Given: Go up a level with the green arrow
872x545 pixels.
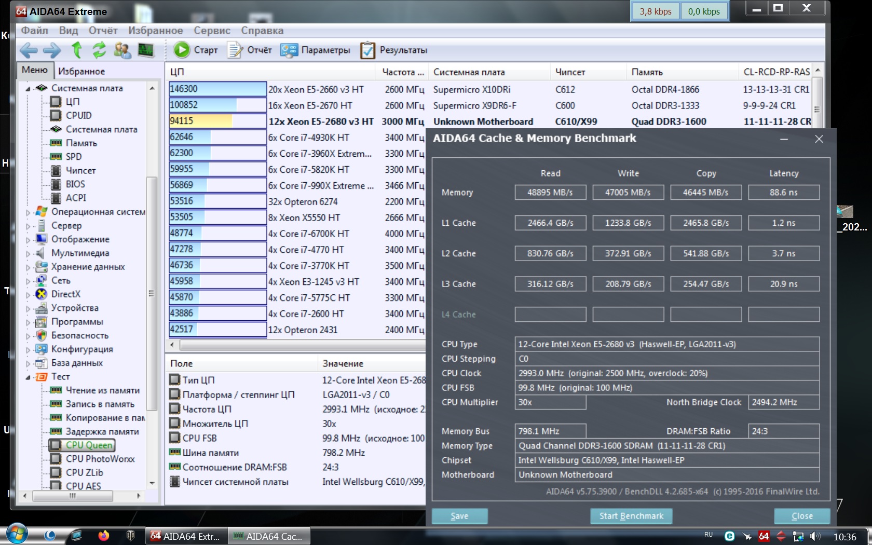Looking at the screenshot, I should 77,50.
